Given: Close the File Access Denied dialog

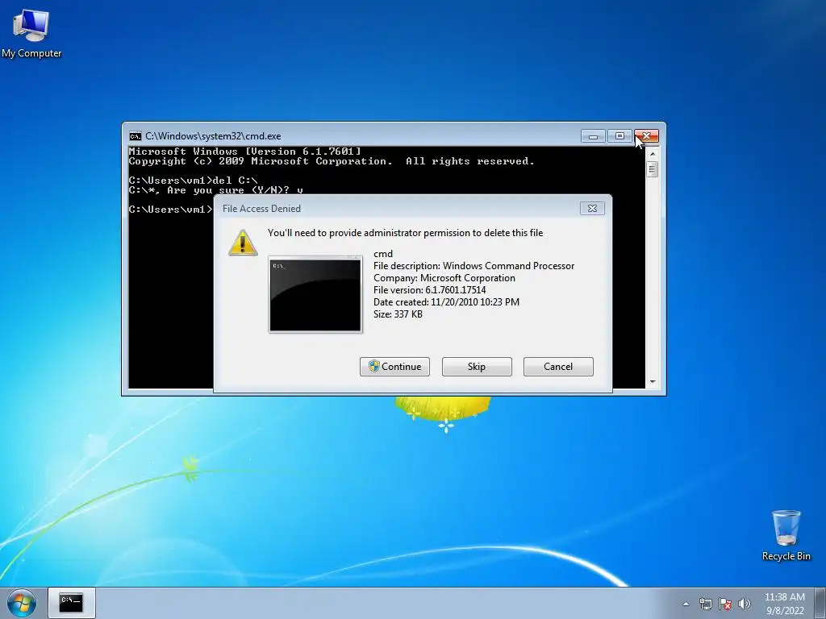Looking at the screenshot, I should [x=592, y=209].
